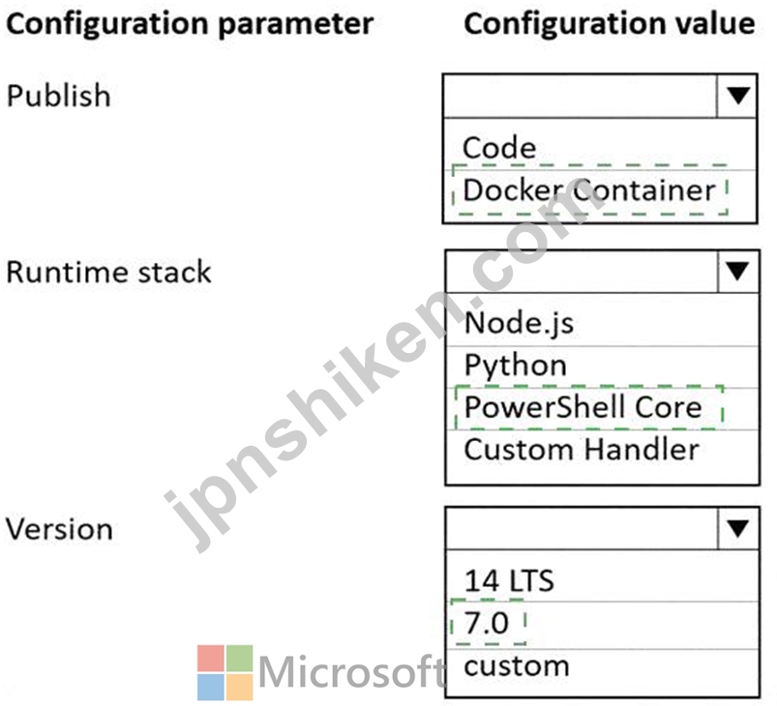
Task: Choose Custom Handler runtime option
Action: 582,450
